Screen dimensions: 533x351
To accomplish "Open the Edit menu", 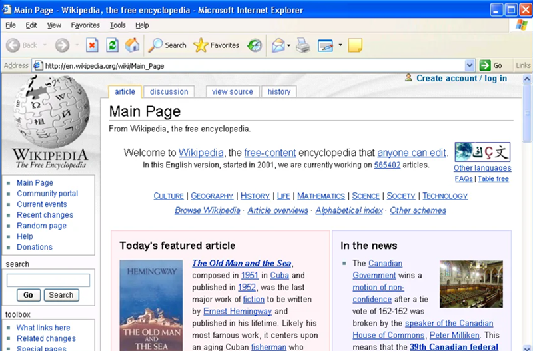I will click(31, 25).
